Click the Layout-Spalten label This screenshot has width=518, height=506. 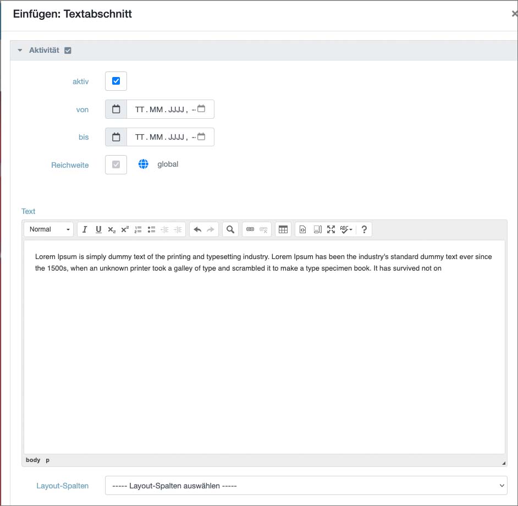coord(63,486)
